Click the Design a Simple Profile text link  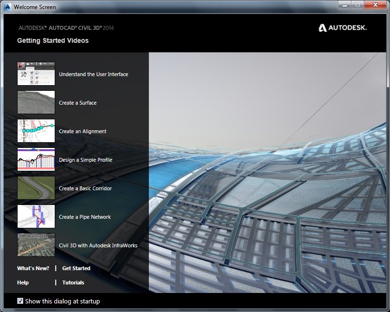pos(86,160)
